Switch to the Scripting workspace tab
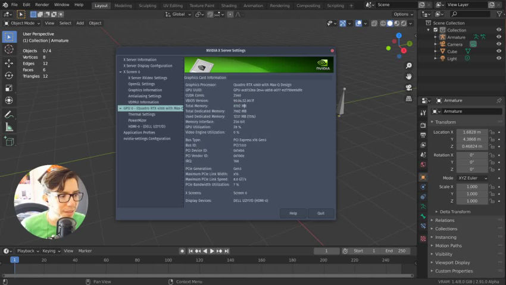This screenshot has width=506, height=285. pos(335,6)
